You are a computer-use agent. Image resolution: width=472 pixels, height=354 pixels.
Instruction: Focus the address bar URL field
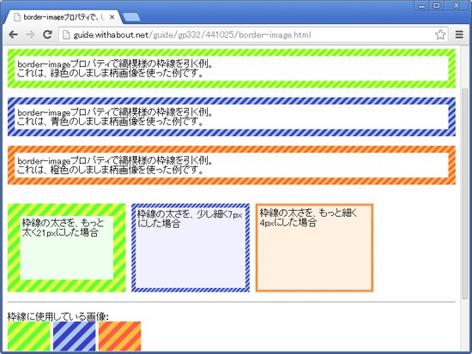click(253, 35)
